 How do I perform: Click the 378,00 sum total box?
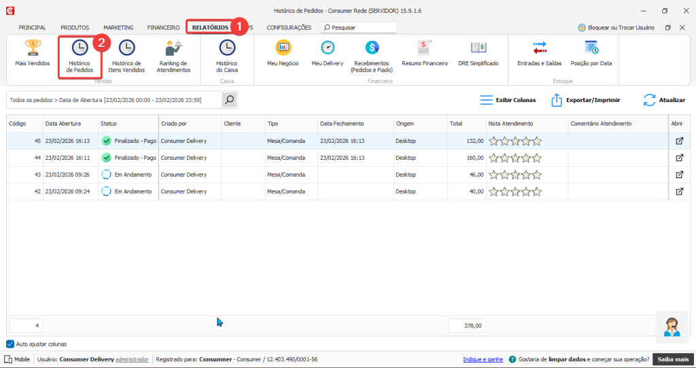coord(466,326)
